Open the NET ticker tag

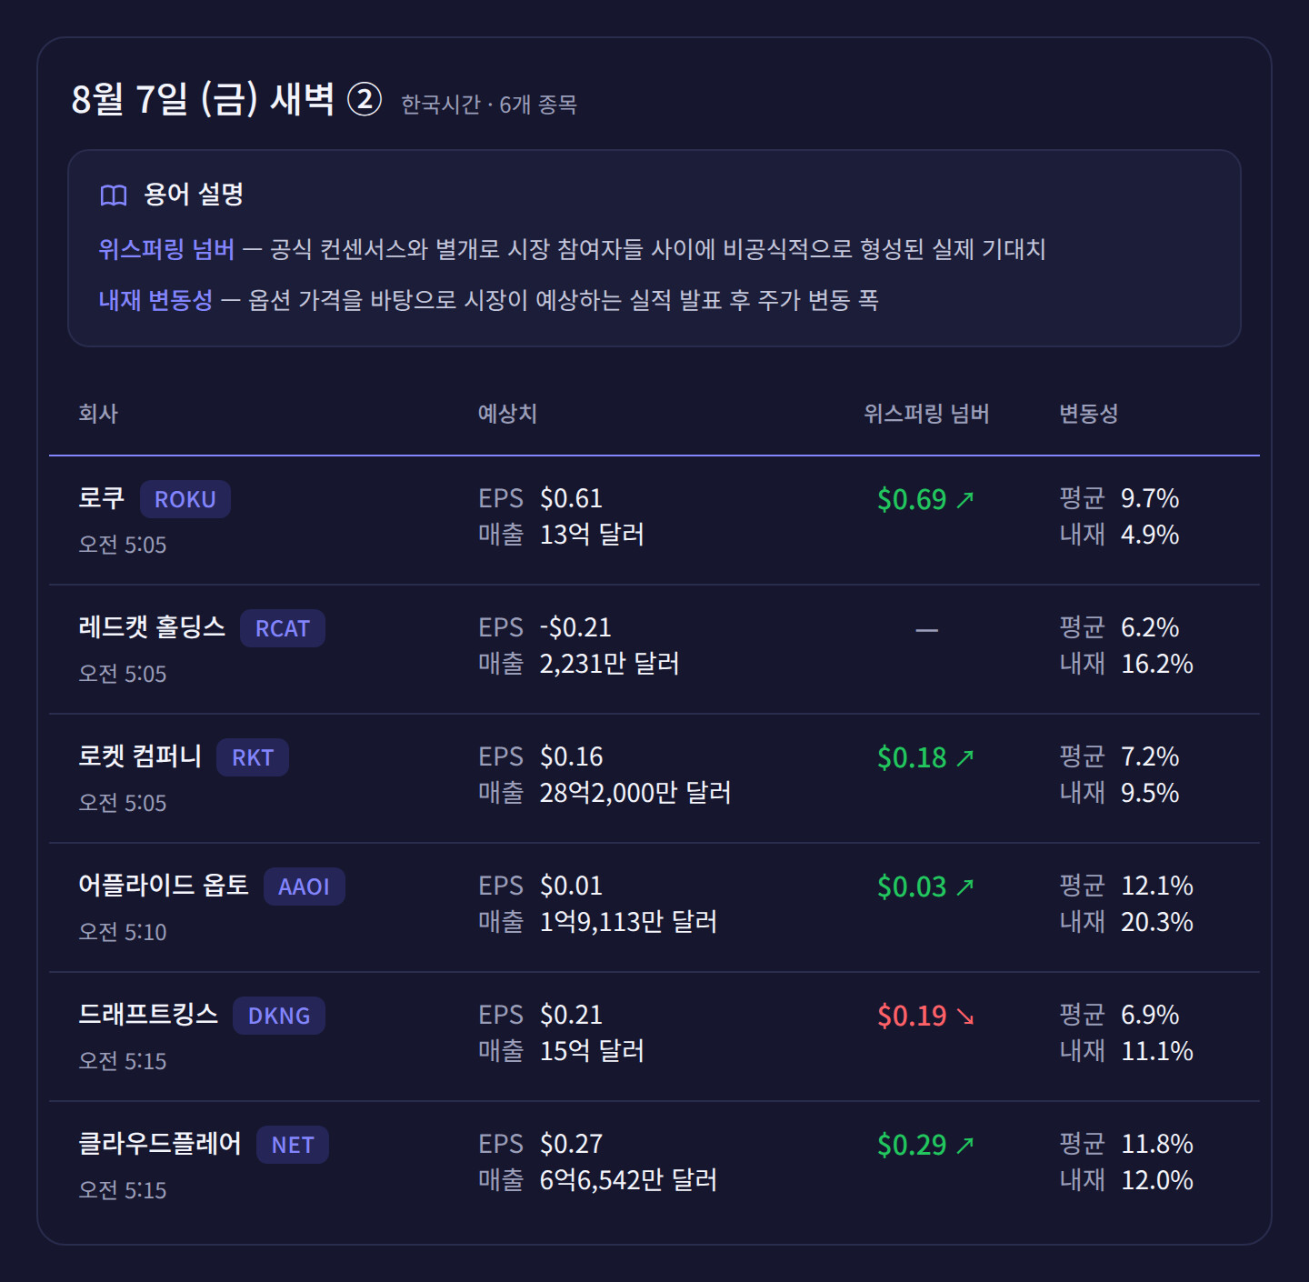(x=293, y=1145)
